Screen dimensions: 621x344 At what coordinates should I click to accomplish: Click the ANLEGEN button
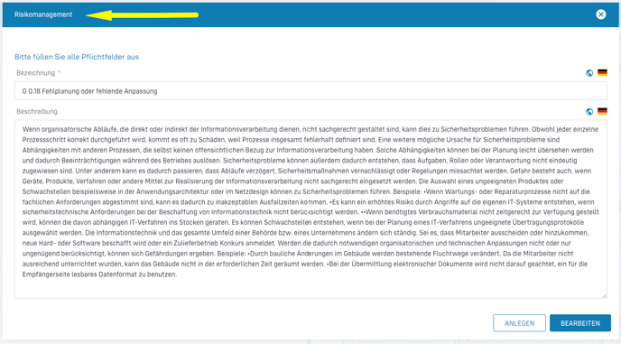point(519,323)
